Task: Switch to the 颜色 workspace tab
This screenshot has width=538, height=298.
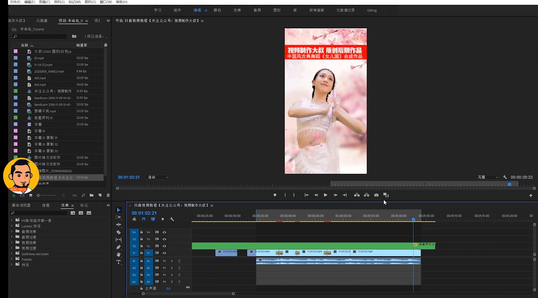Action: pos(217,10)
